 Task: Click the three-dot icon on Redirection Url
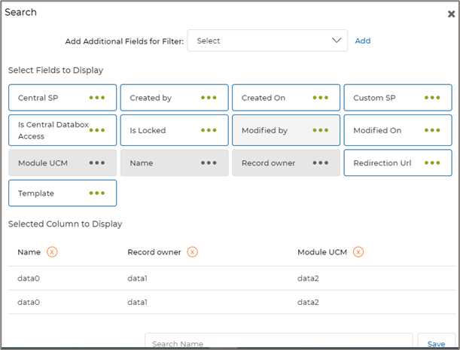(x=432, y=163)
